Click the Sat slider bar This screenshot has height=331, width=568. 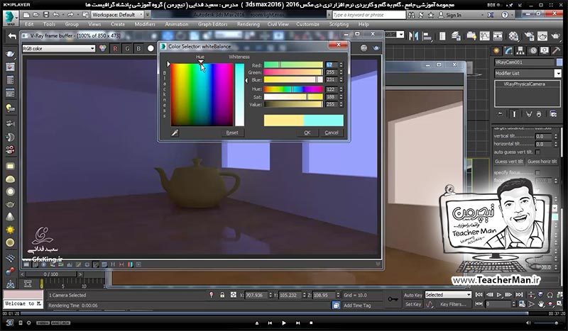coord(293,97)
